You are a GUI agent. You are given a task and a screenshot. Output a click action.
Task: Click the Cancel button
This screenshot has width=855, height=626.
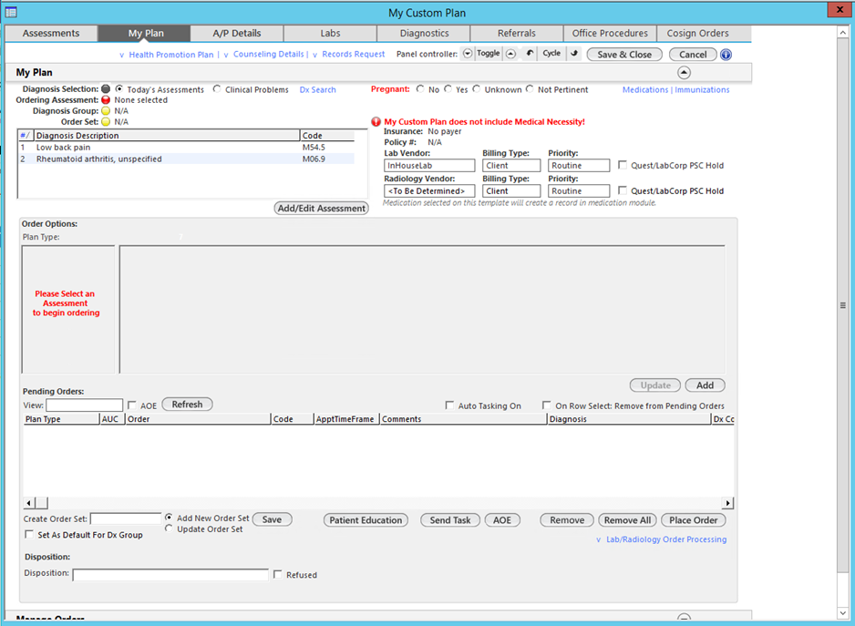pos(693,55)
